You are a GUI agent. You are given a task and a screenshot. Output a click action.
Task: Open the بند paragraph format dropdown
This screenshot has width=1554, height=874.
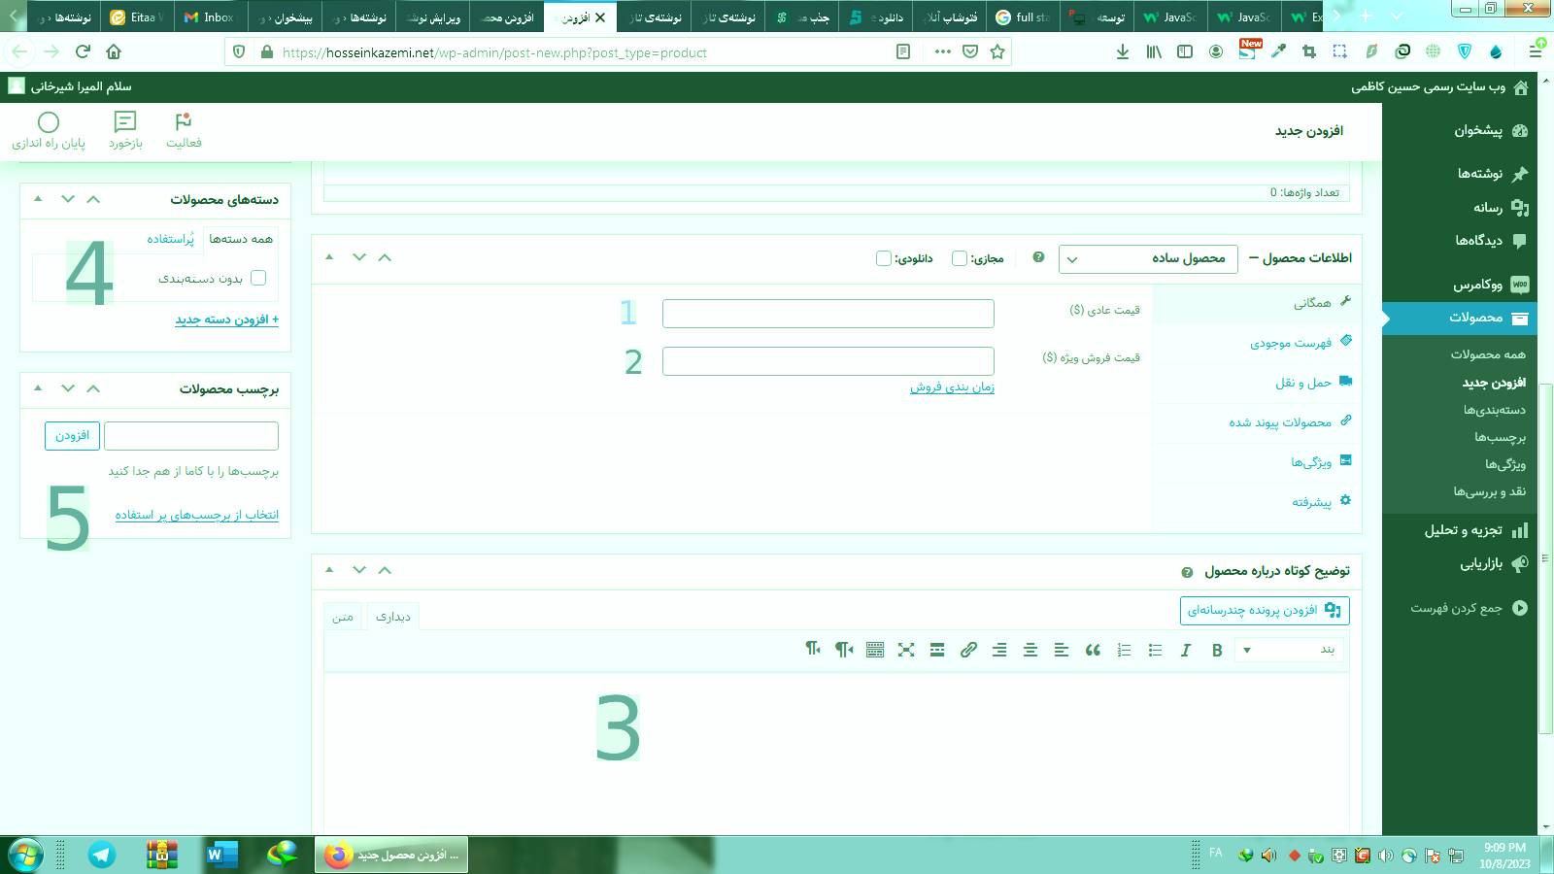pyautogui.click(x=1289, y=650)
